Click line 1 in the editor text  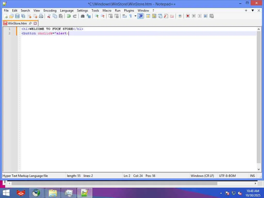click(x=52, y=29)
